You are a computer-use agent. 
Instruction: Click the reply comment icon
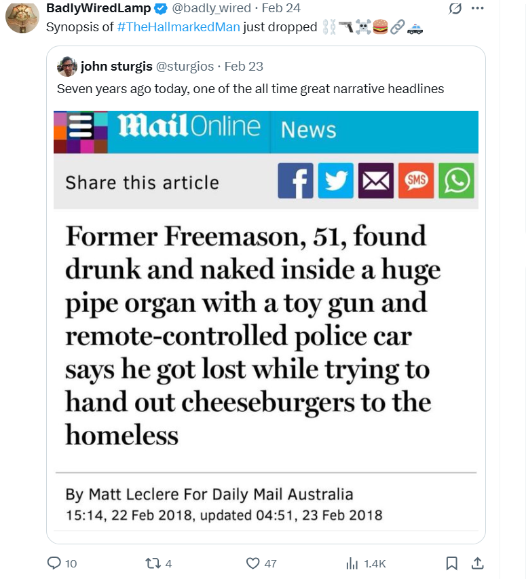54,563
